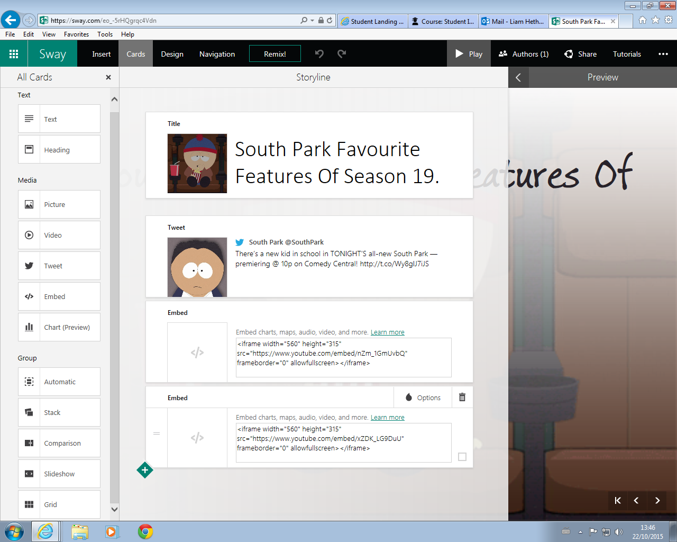Viewport: 677px width, 542px height.
Task: Collapse the Preview pane with the chevron
Action: tap(518, 77)
